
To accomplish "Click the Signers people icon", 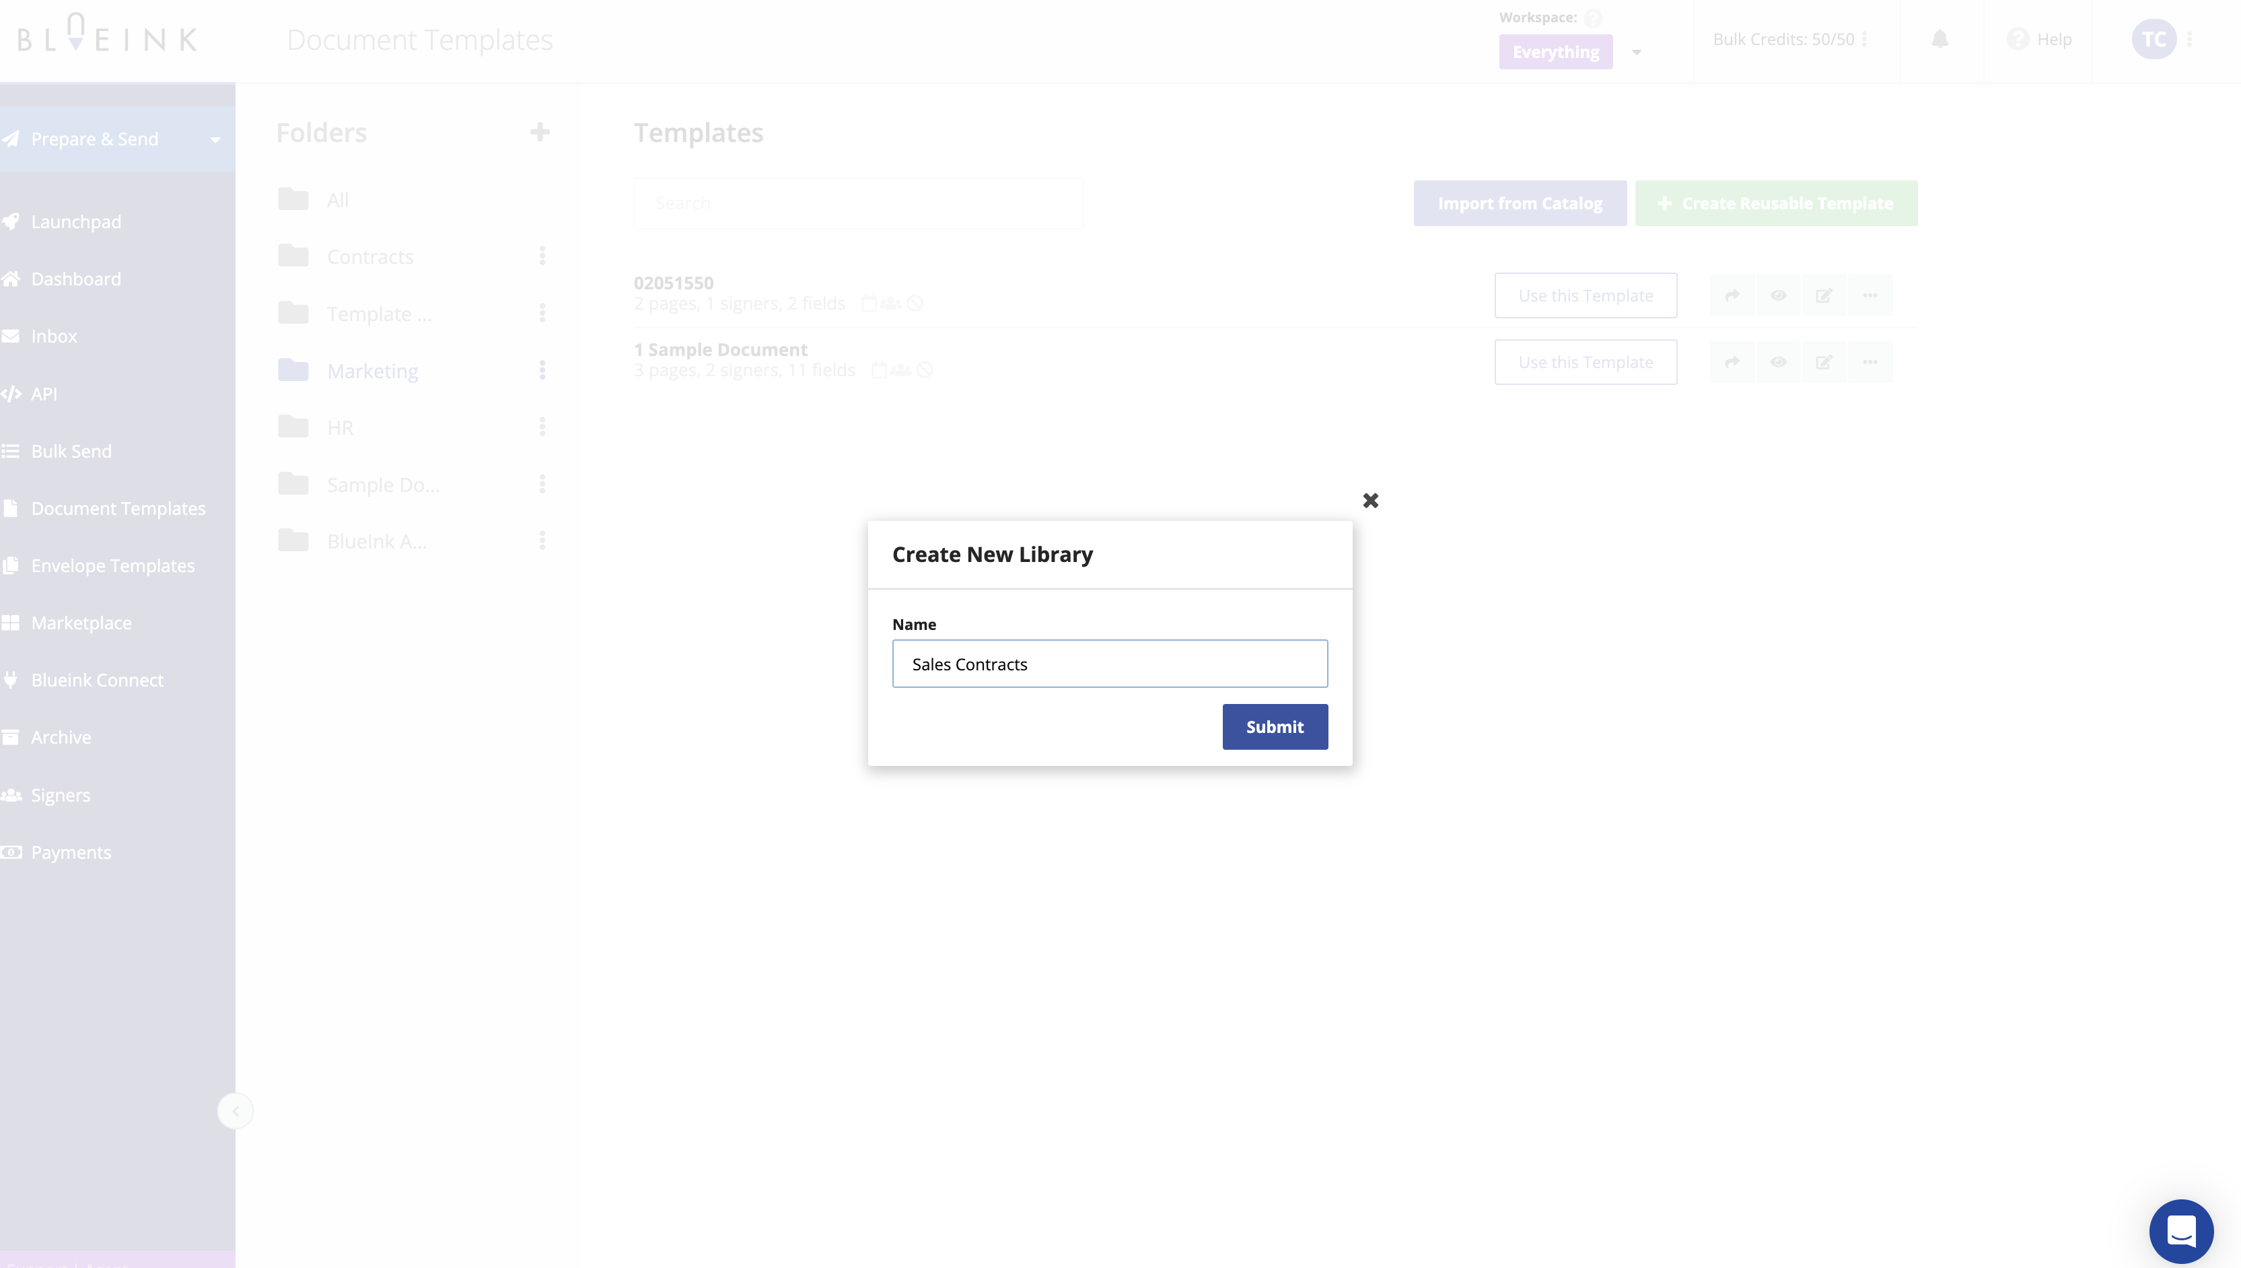I will (x=11, y=795).
